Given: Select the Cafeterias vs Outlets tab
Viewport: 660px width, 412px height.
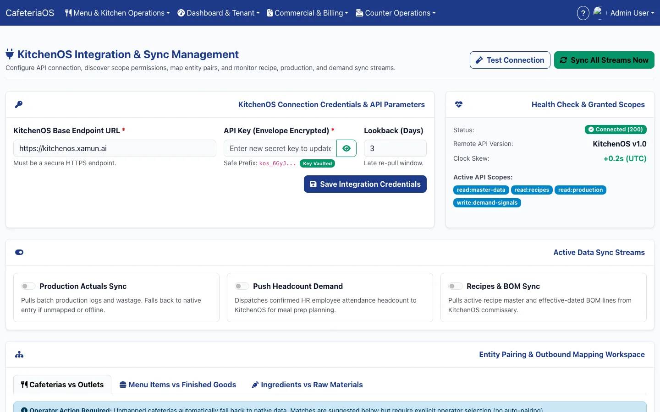Looking at the screenshot, I should point(62,385).
